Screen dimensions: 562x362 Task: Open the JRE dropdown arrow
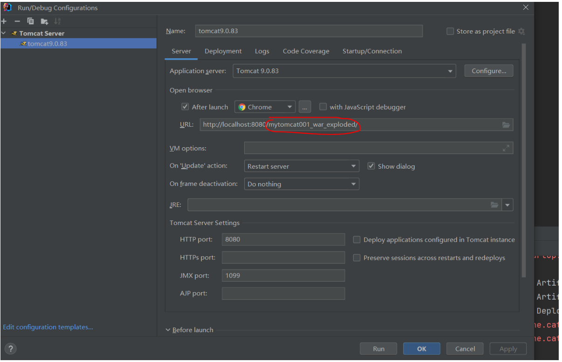[507, 205]
